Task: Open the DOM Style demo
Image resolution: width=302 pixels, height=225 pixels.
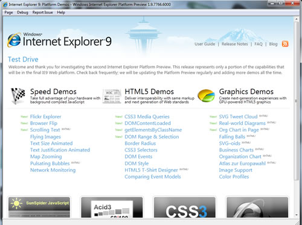Action: 137,163
